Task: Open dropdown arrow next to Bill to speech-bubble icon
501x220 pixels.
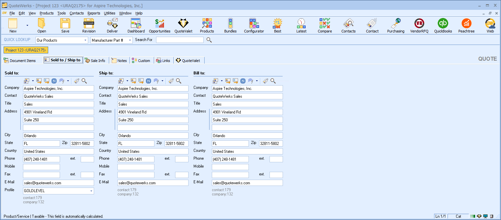Action: (257, 81)
